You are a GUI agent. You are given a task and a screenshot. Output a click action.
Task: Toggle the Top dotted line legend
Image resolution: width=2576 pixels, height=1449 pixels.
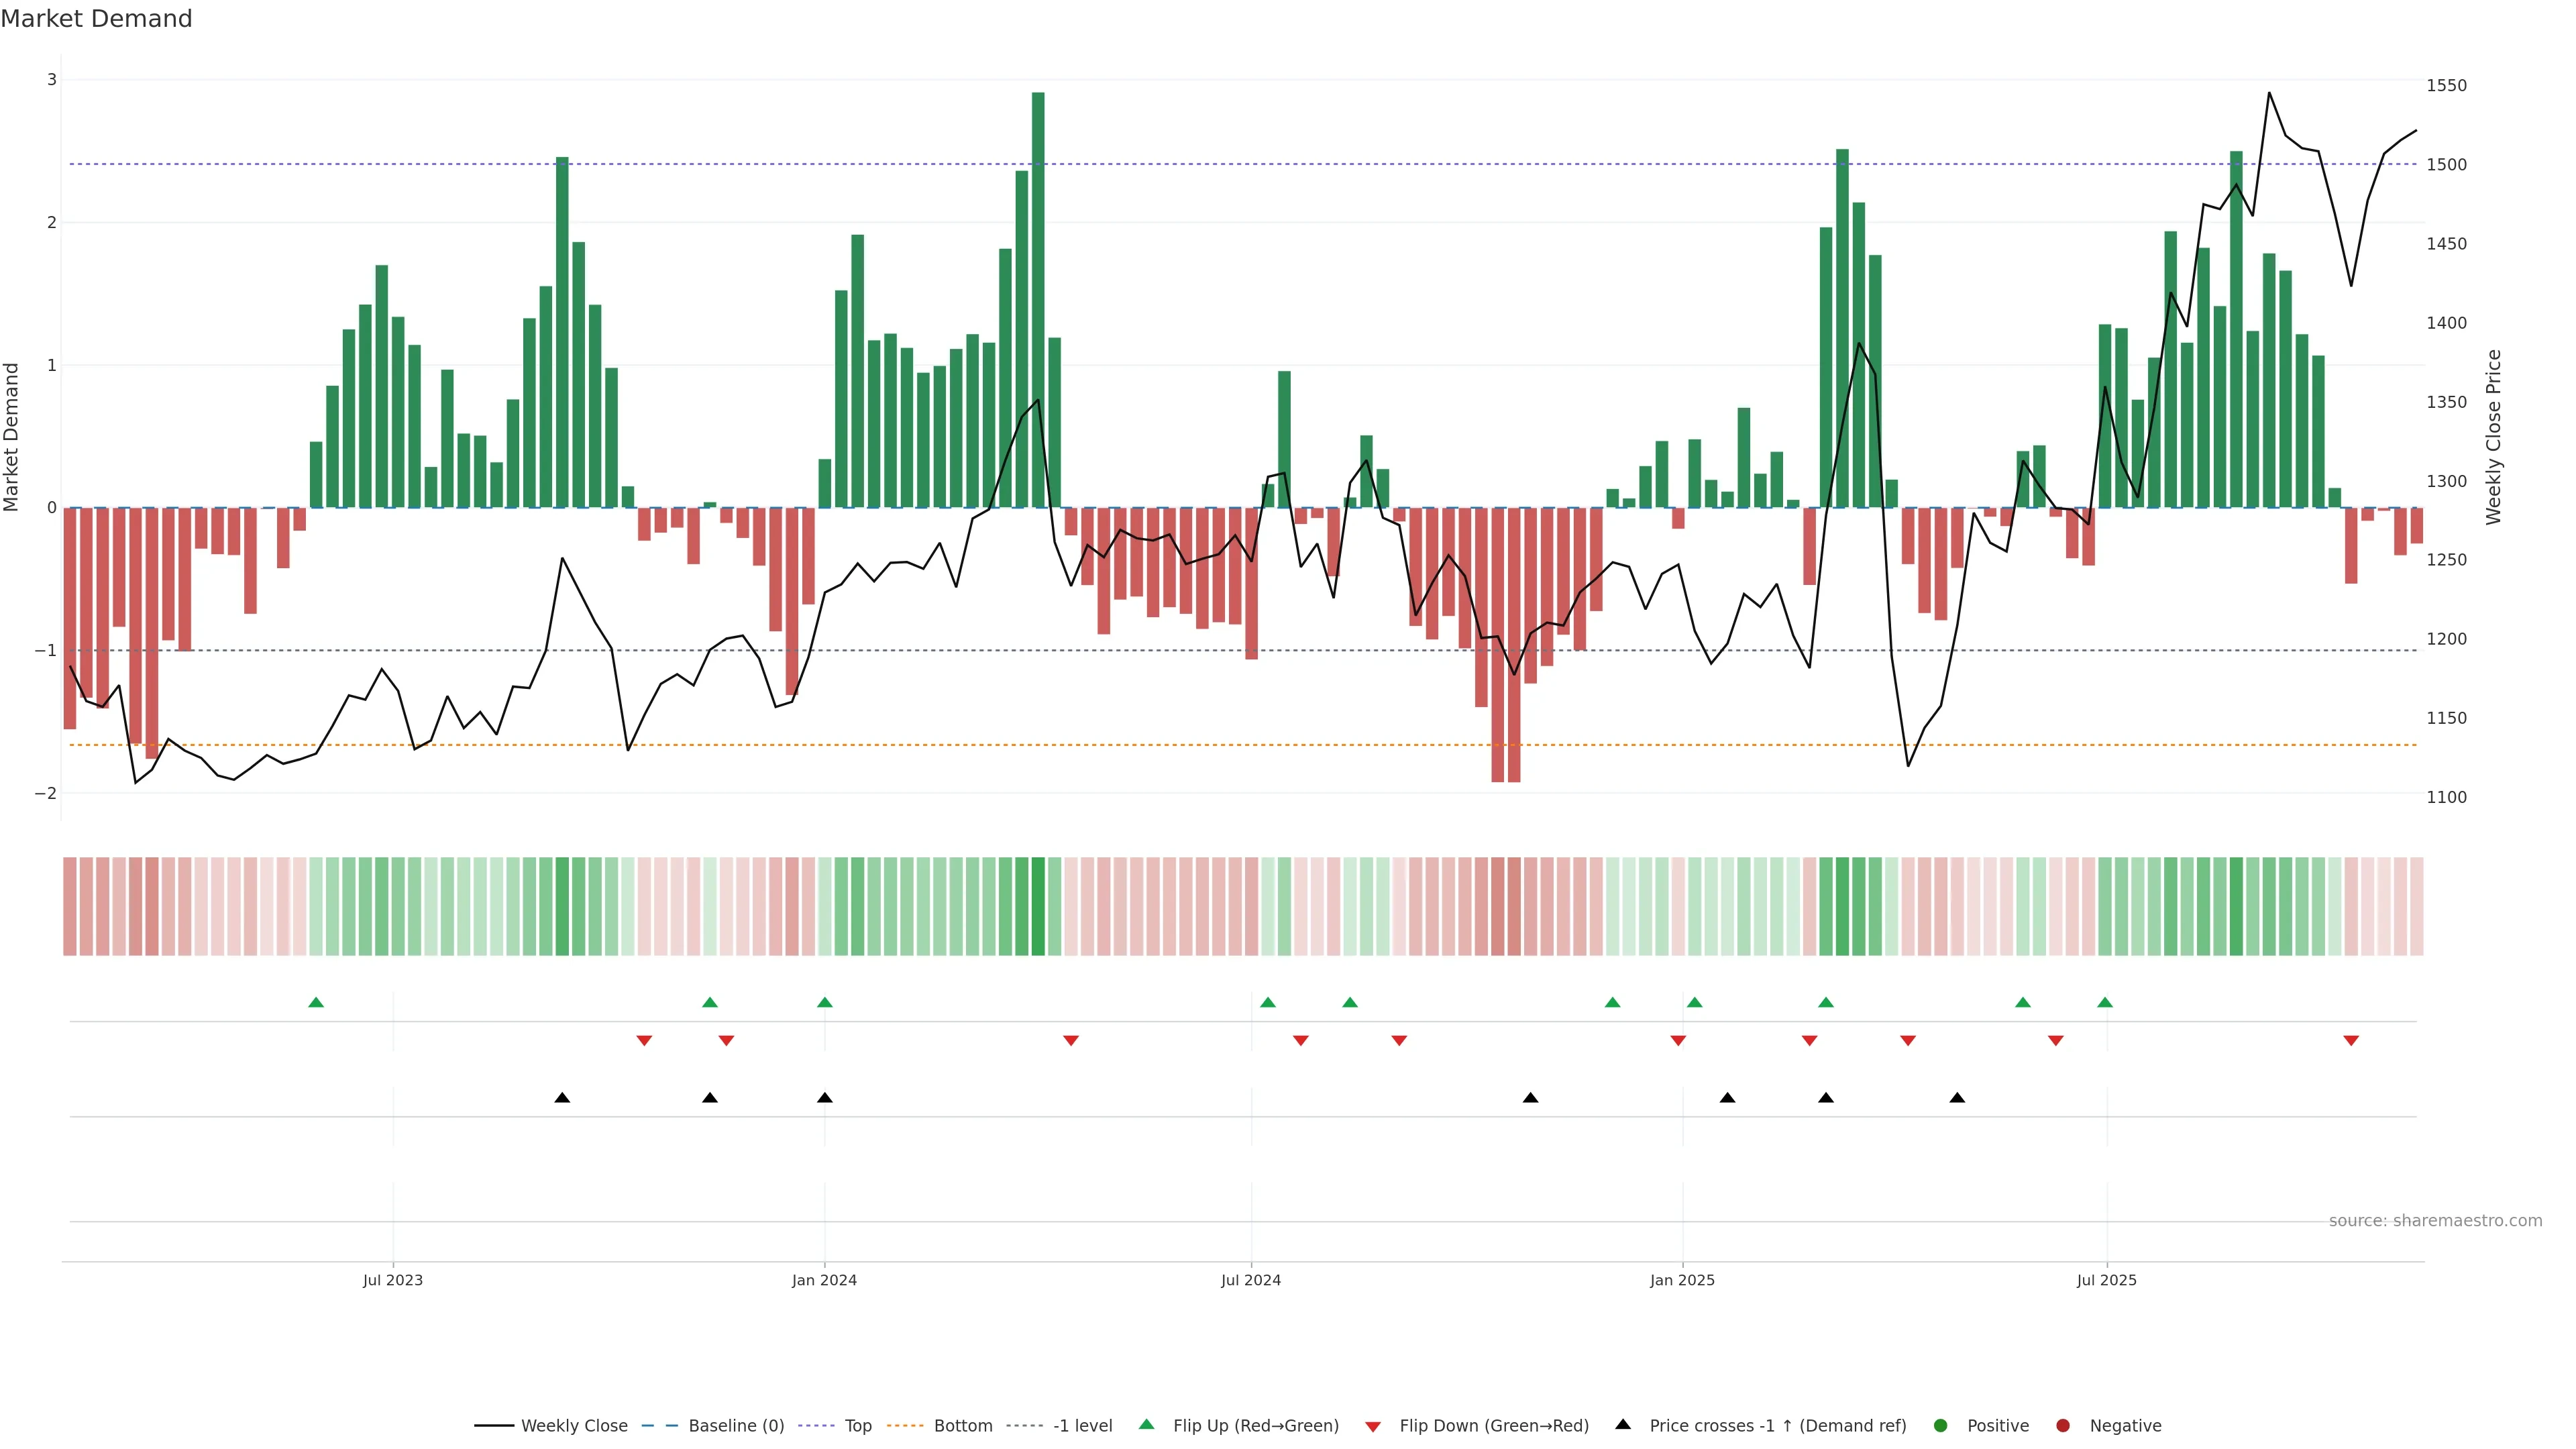(x=857, y=1425)
